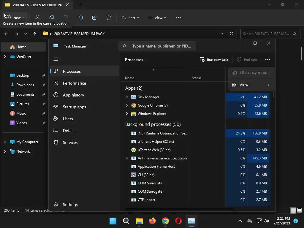Open a new Explorer tab
The height and width of the screenshot is (228, 304).
[81, 5]
